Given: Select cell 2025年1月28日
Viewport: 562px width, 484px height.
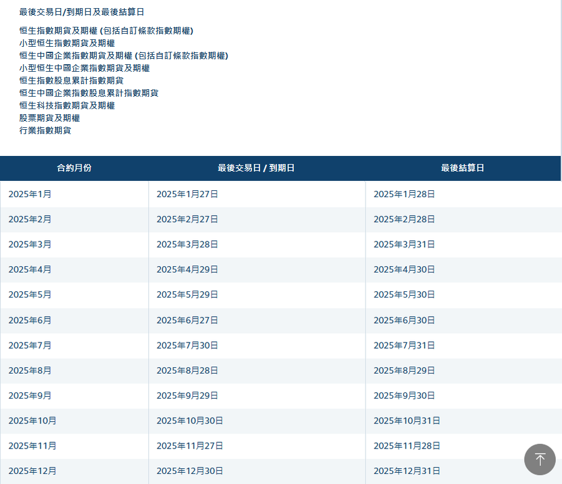Looking at the screenshot, I should 463,195.
